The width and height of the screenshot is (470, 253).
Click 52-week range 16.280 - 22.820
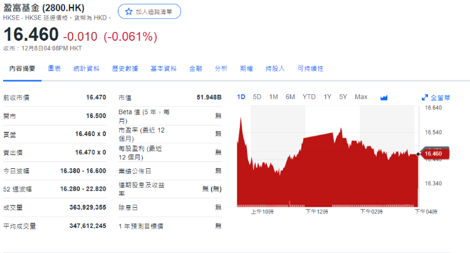pyautogui.click(x=83, y=189)
